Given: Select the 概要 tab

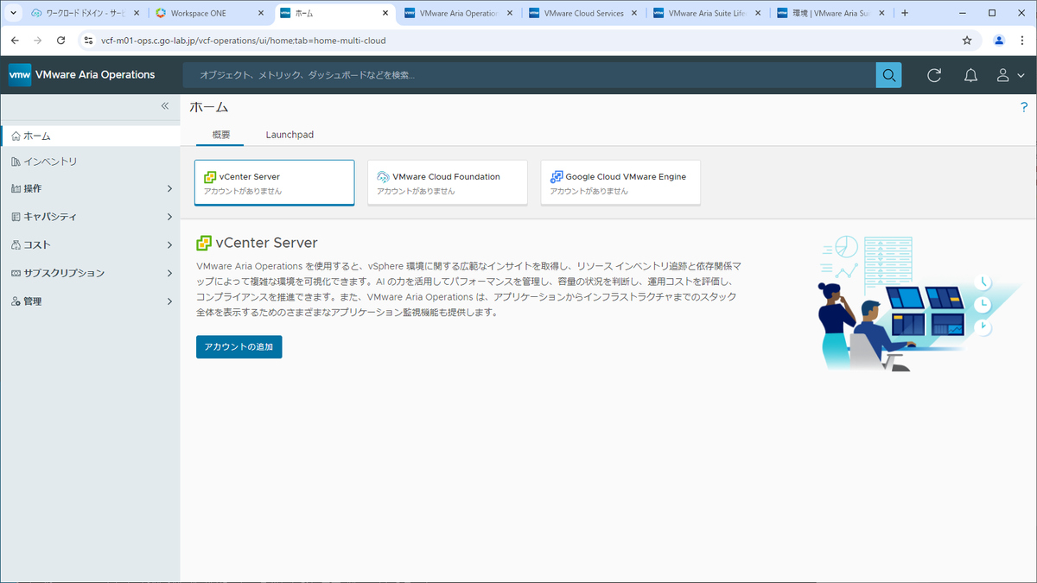Looking at the screenshot, I should (221, 135).
